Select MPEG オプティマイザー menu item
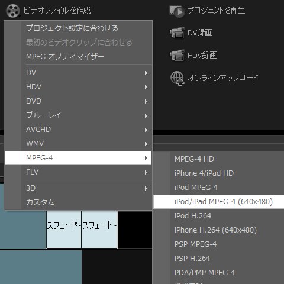The width and height of the screenshot is (284, 284). (x=78, y=57)
